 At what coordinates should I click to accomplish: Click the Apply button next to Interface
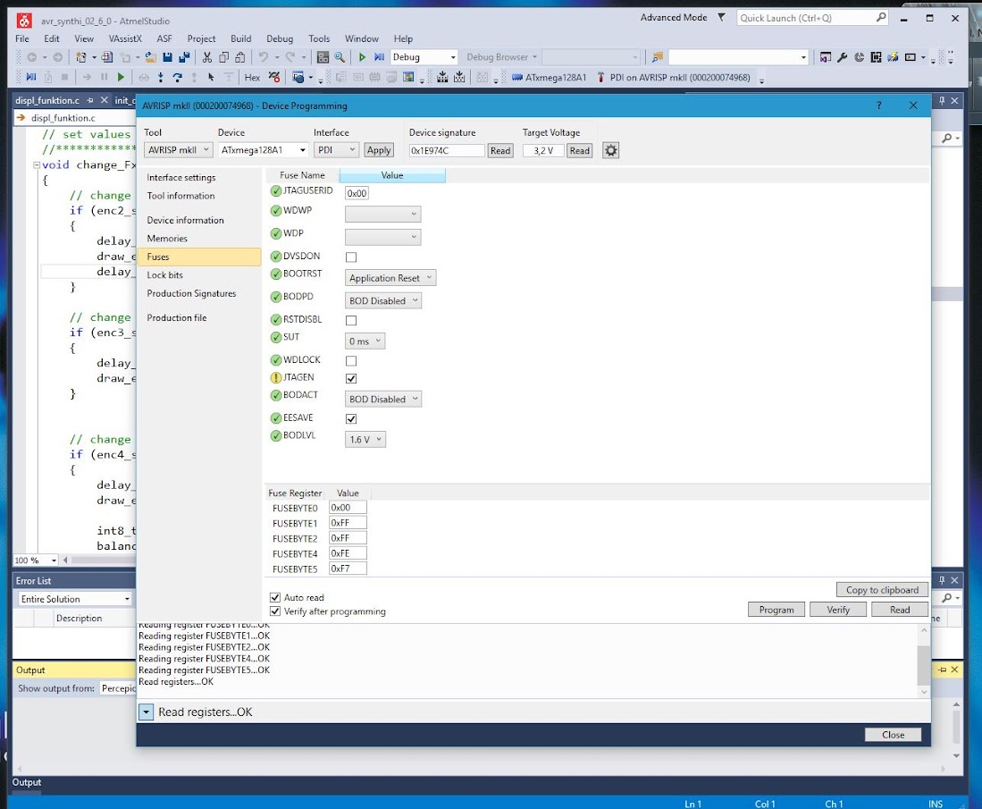[379, 150]
